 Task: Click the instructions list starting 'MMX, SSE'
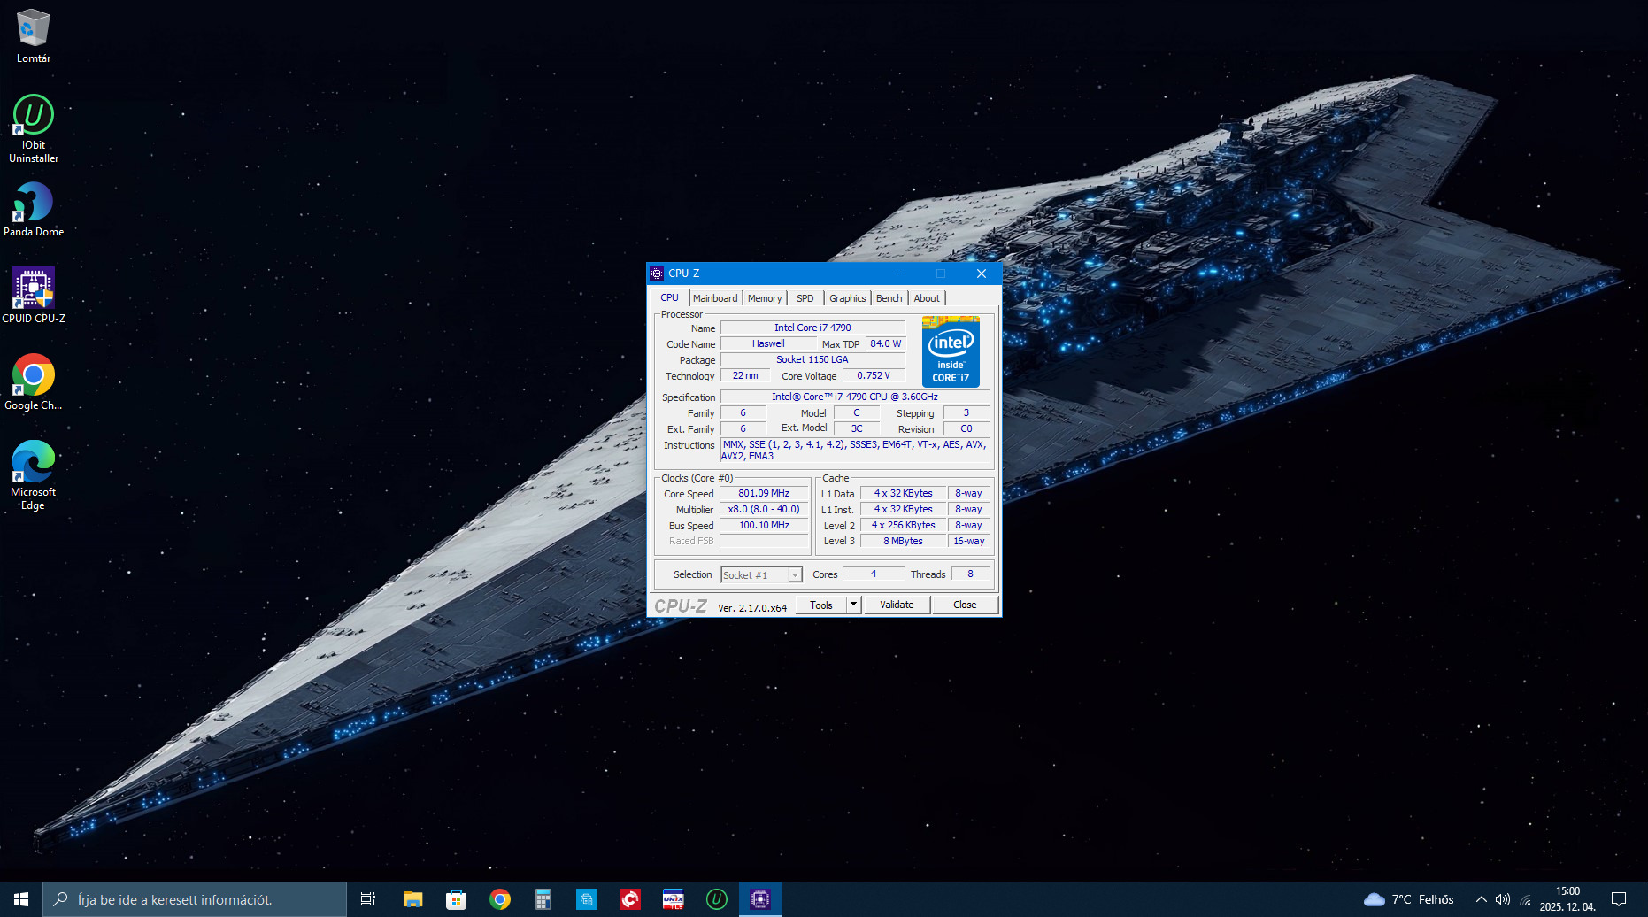point(855,451)
